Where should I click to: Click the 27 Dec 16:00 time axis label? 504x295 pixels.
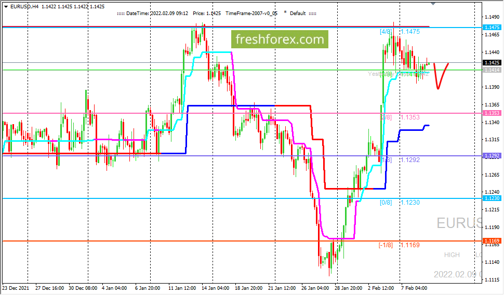(x=49, y=288)
